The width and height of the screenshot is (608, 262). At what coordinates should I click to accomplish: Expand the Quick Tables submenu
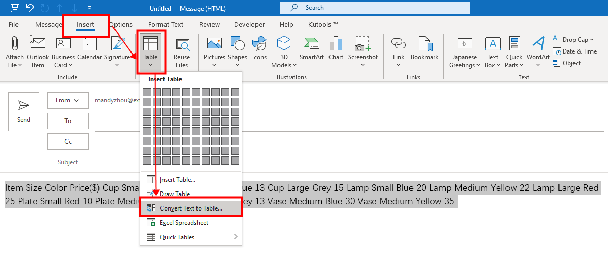coord(191,237)
